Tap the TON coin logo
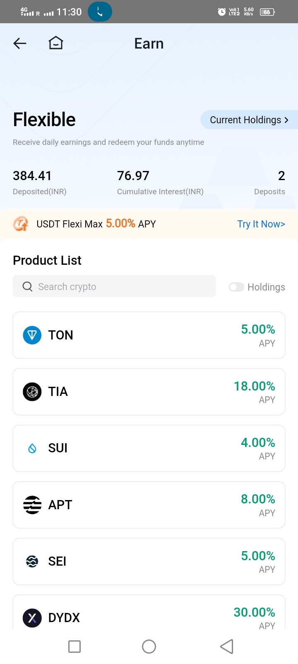This screenshot has height=664, width=298. pos(32,335)
